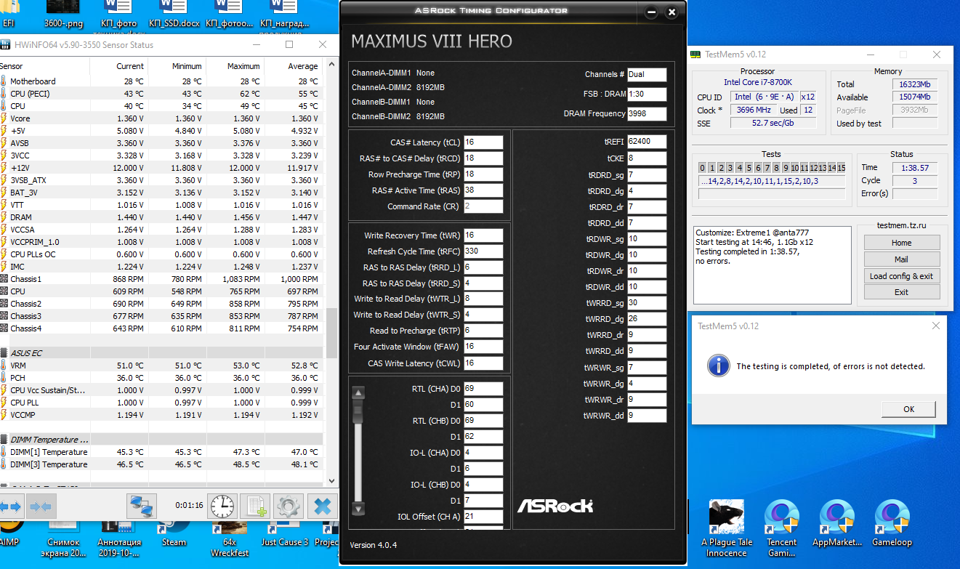
Task: Click the CAS# Latency (tCL) input field
Action: click(483, 142)
